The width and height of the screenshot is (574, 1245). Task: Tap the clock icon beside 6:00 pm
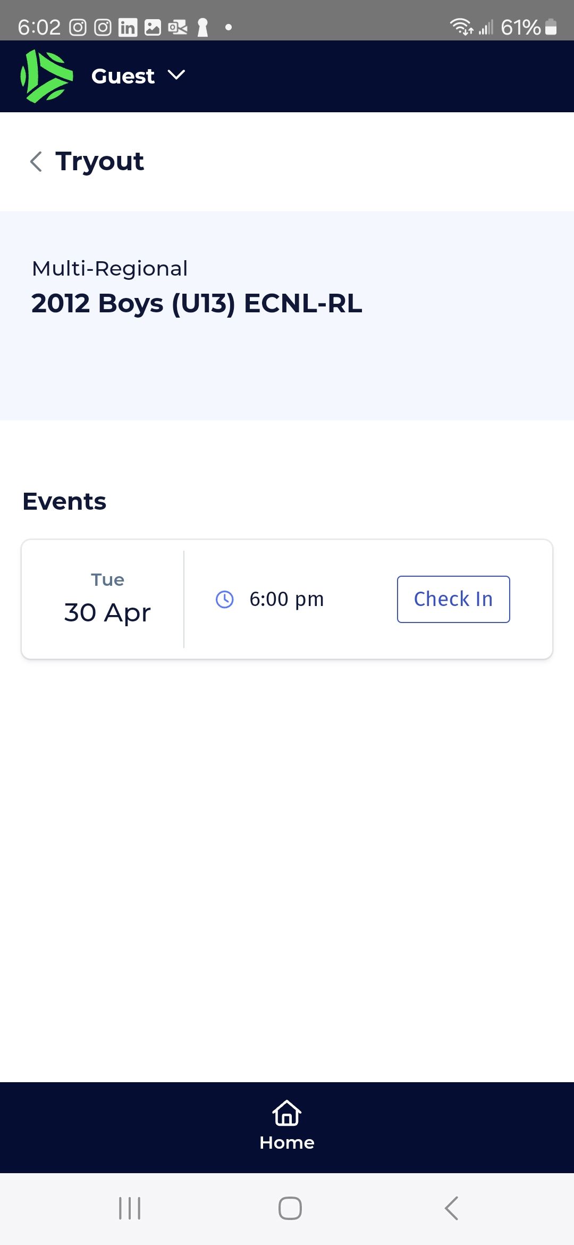click(x=225, y=599)
